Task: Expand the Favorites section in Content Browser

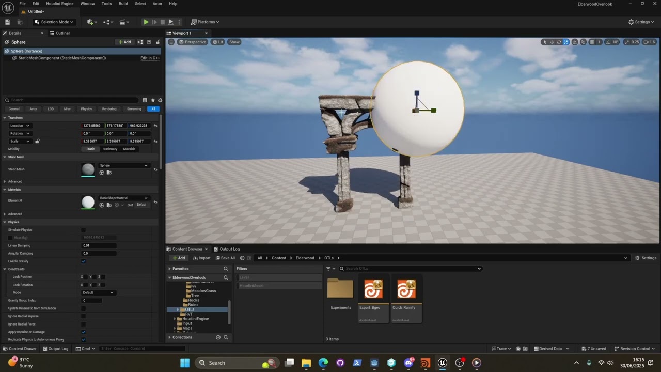Action: click(169, 269)
